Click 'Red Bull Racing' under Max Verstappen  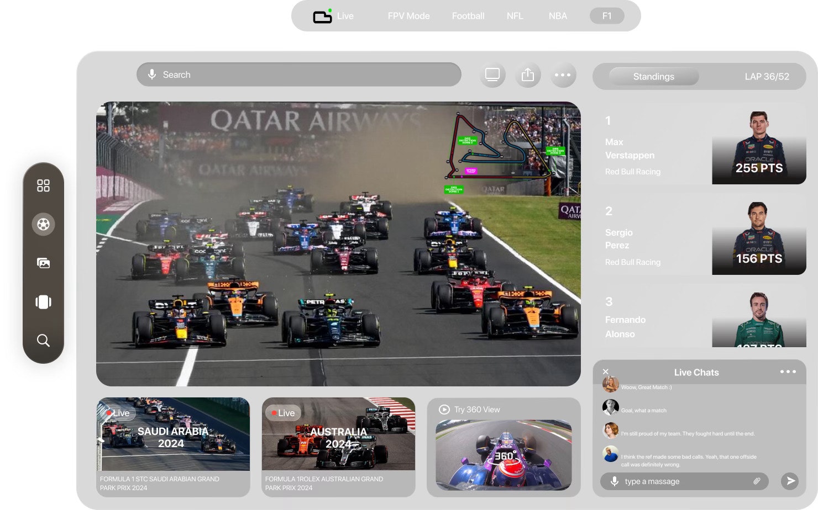pos(633,172)
